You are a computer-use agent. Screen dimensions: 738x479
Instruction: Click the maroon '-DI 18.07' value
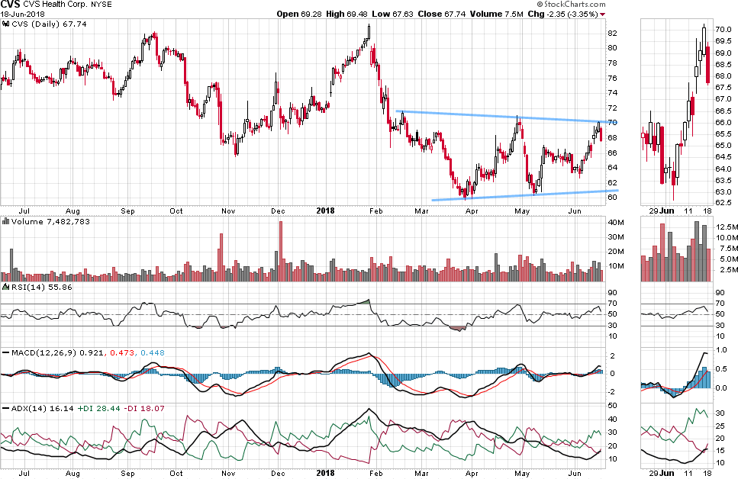[144, 408]
